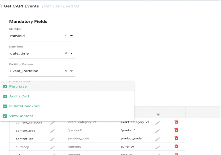
Task: Click the currency source value cell
Action: coord(75,147)
